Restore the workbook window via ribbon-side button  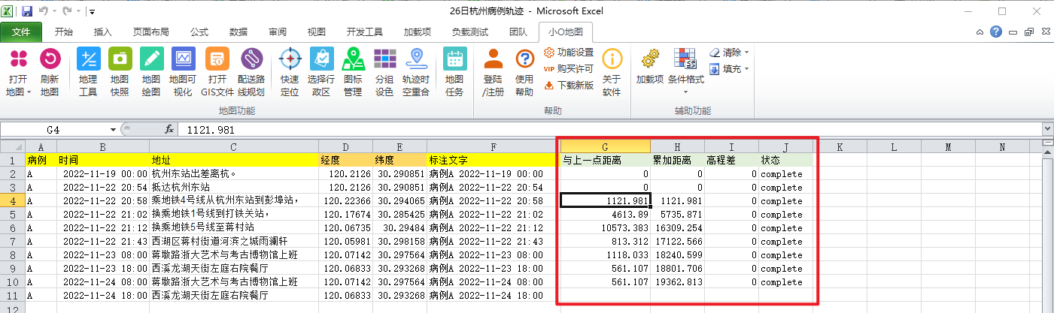(1029, 32)
